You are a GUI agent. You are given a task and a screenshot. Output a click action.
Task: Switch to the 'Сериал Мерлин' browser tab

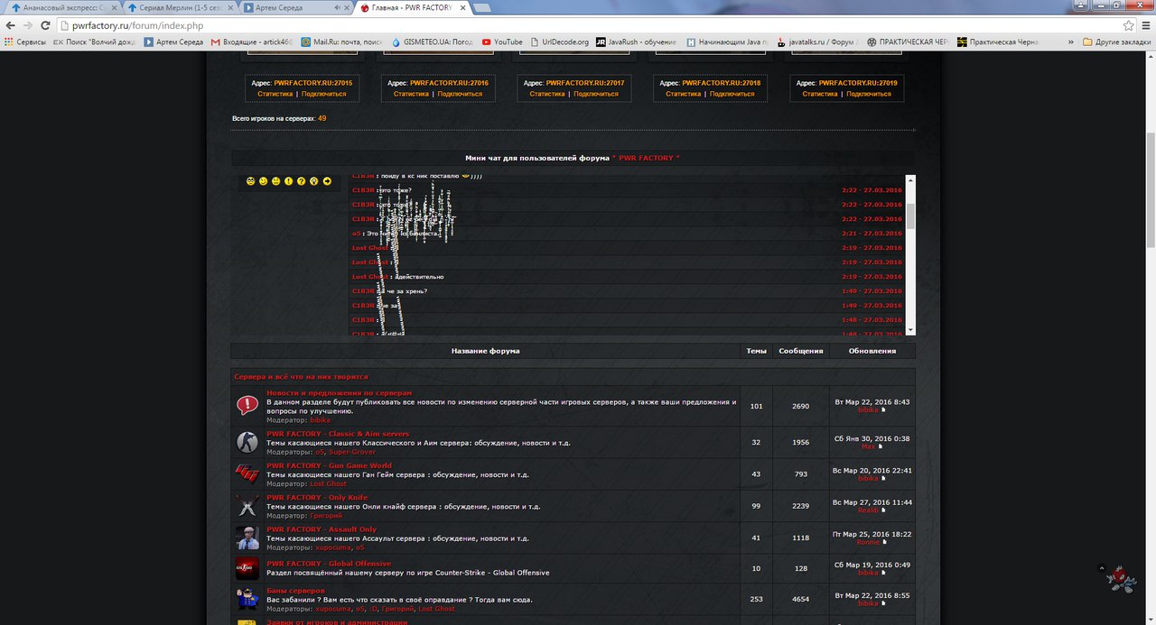click(x=177, y=8)
